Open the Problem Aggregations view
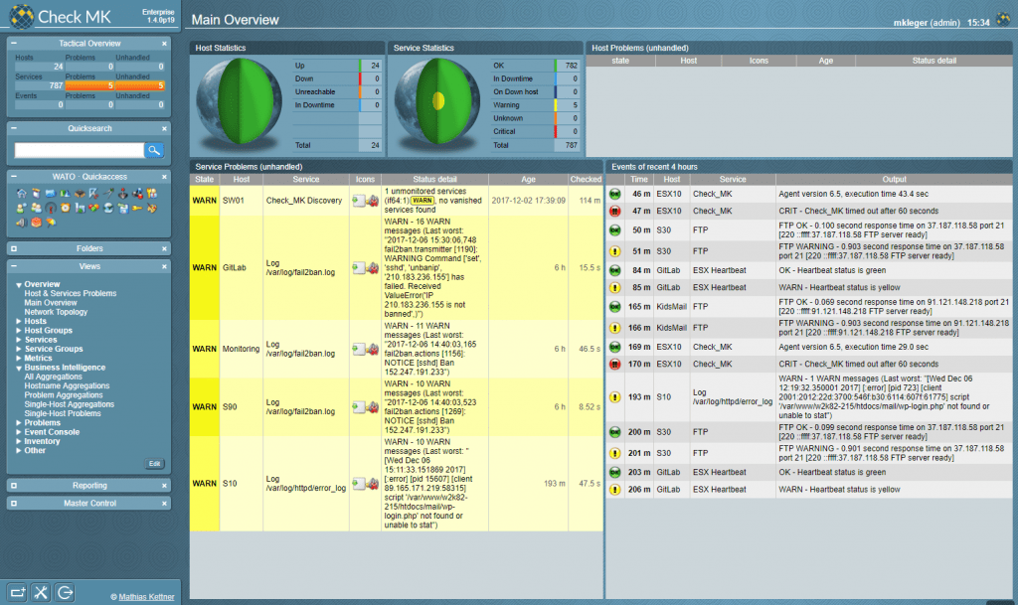 pyautogui.click(x=64, y=395)
